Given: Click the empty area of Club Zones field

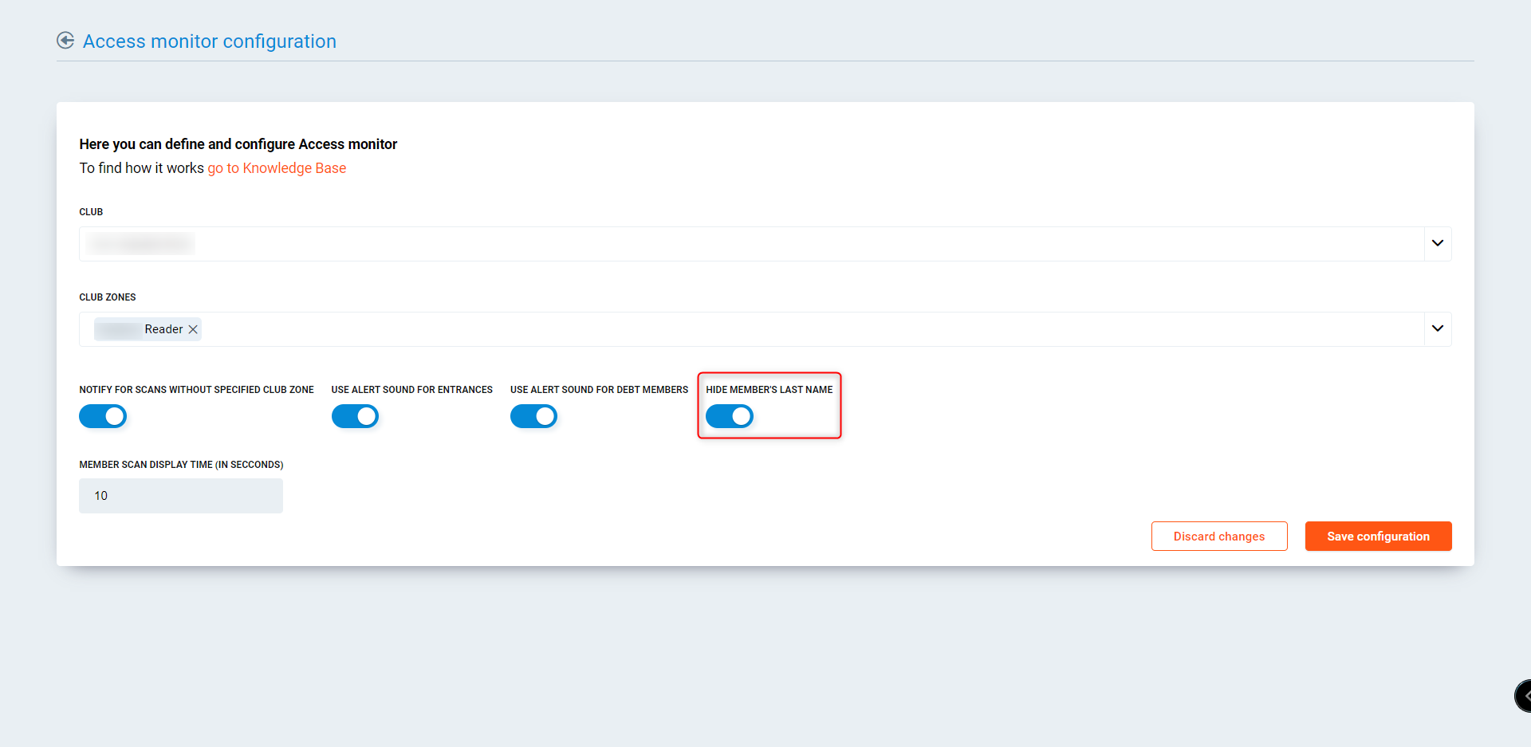Looking at the screenshot, I should click(x=797, y=329).
